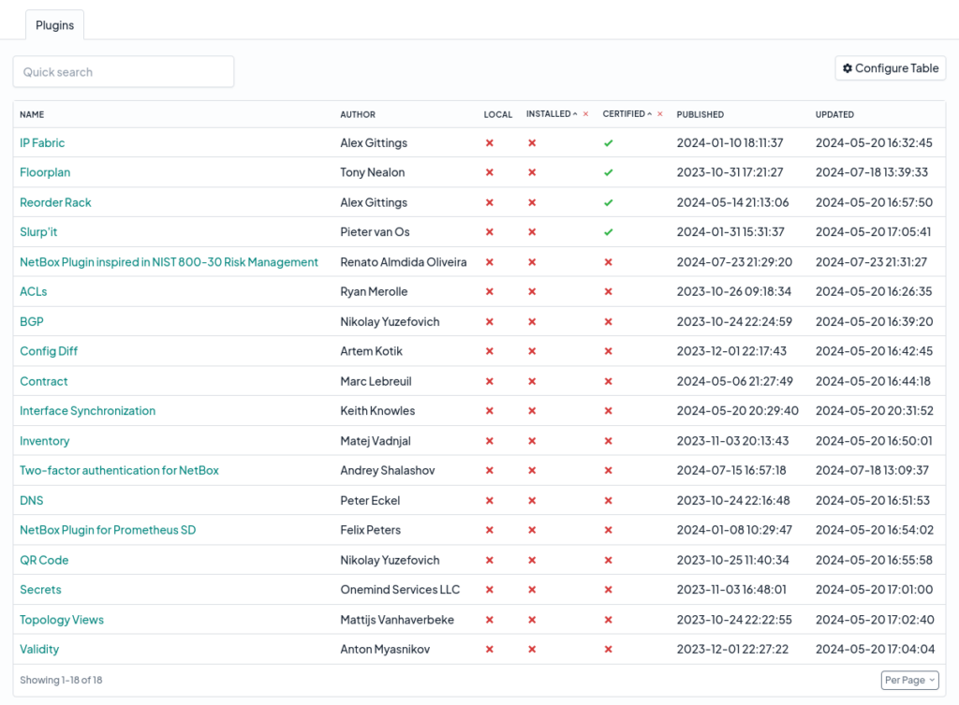This screenshot has height=705, width=959.
Task: Click the red installed X for Reorder Rack
Action: tap(532, 202)
